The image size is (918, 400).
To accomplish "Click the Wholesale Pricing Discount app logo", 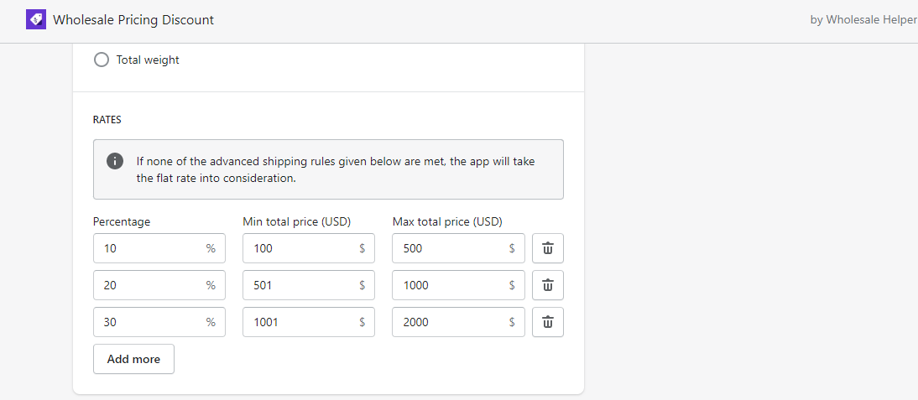I will click(x=36, y=20).
